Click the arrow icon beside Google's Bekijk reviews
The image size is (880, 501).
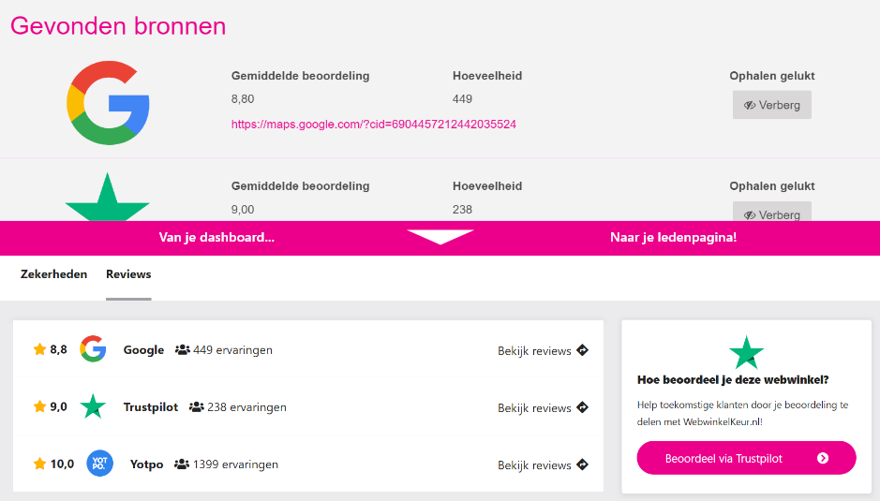582,350
